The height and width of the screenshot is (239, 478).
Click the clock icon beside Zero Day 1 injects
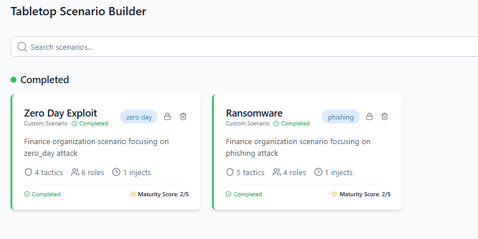tap(116, 172)
